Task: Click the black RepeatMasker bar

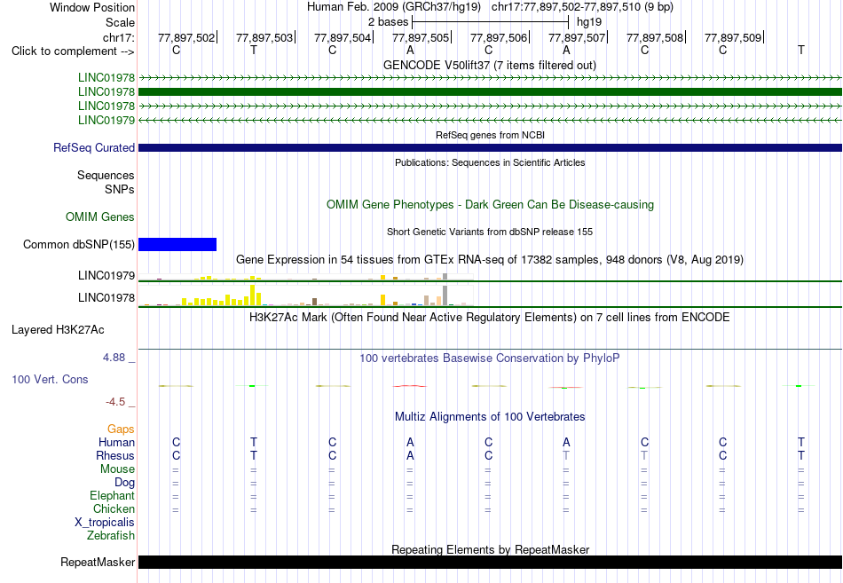Action: pyautogui.click(x=490, y=562)
